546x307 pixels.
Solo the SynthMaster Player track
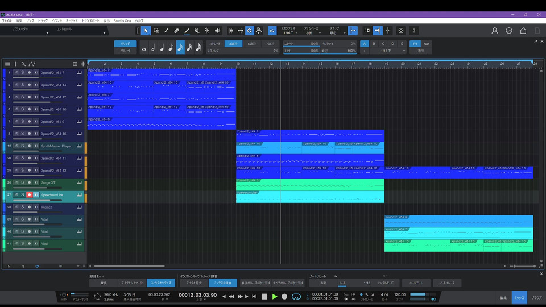pyautogui.click(x=22, y=146)
